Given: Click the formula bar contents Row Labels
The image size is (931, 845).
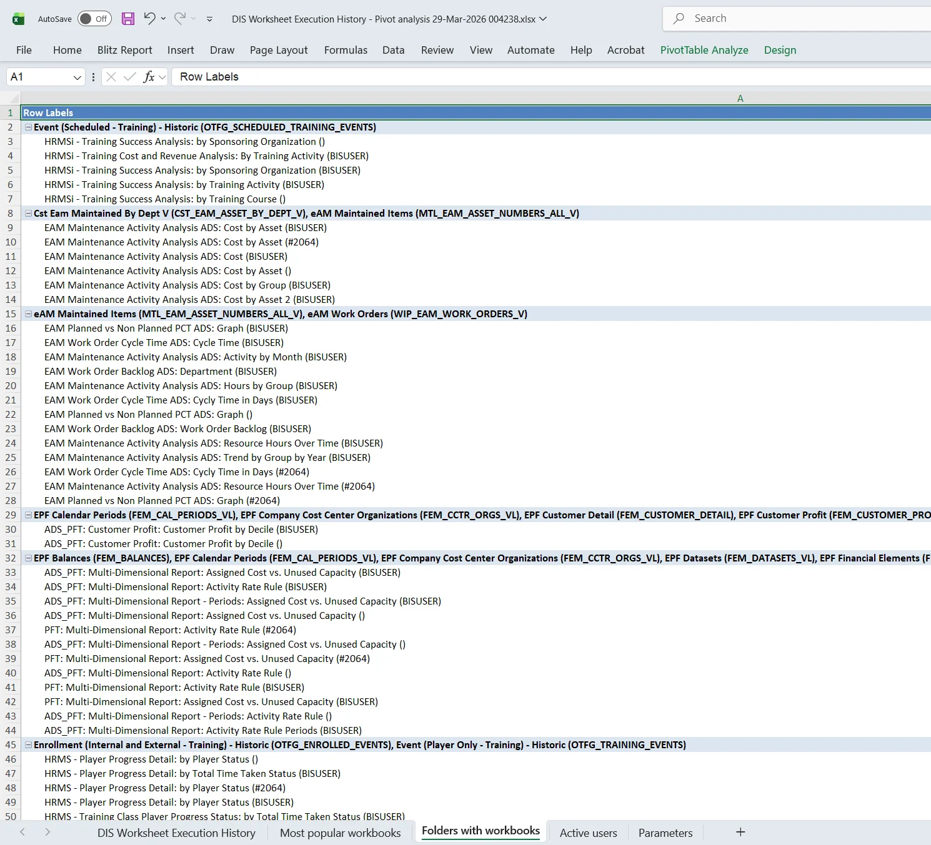Looking at the screenshot, I should [209, 77].
